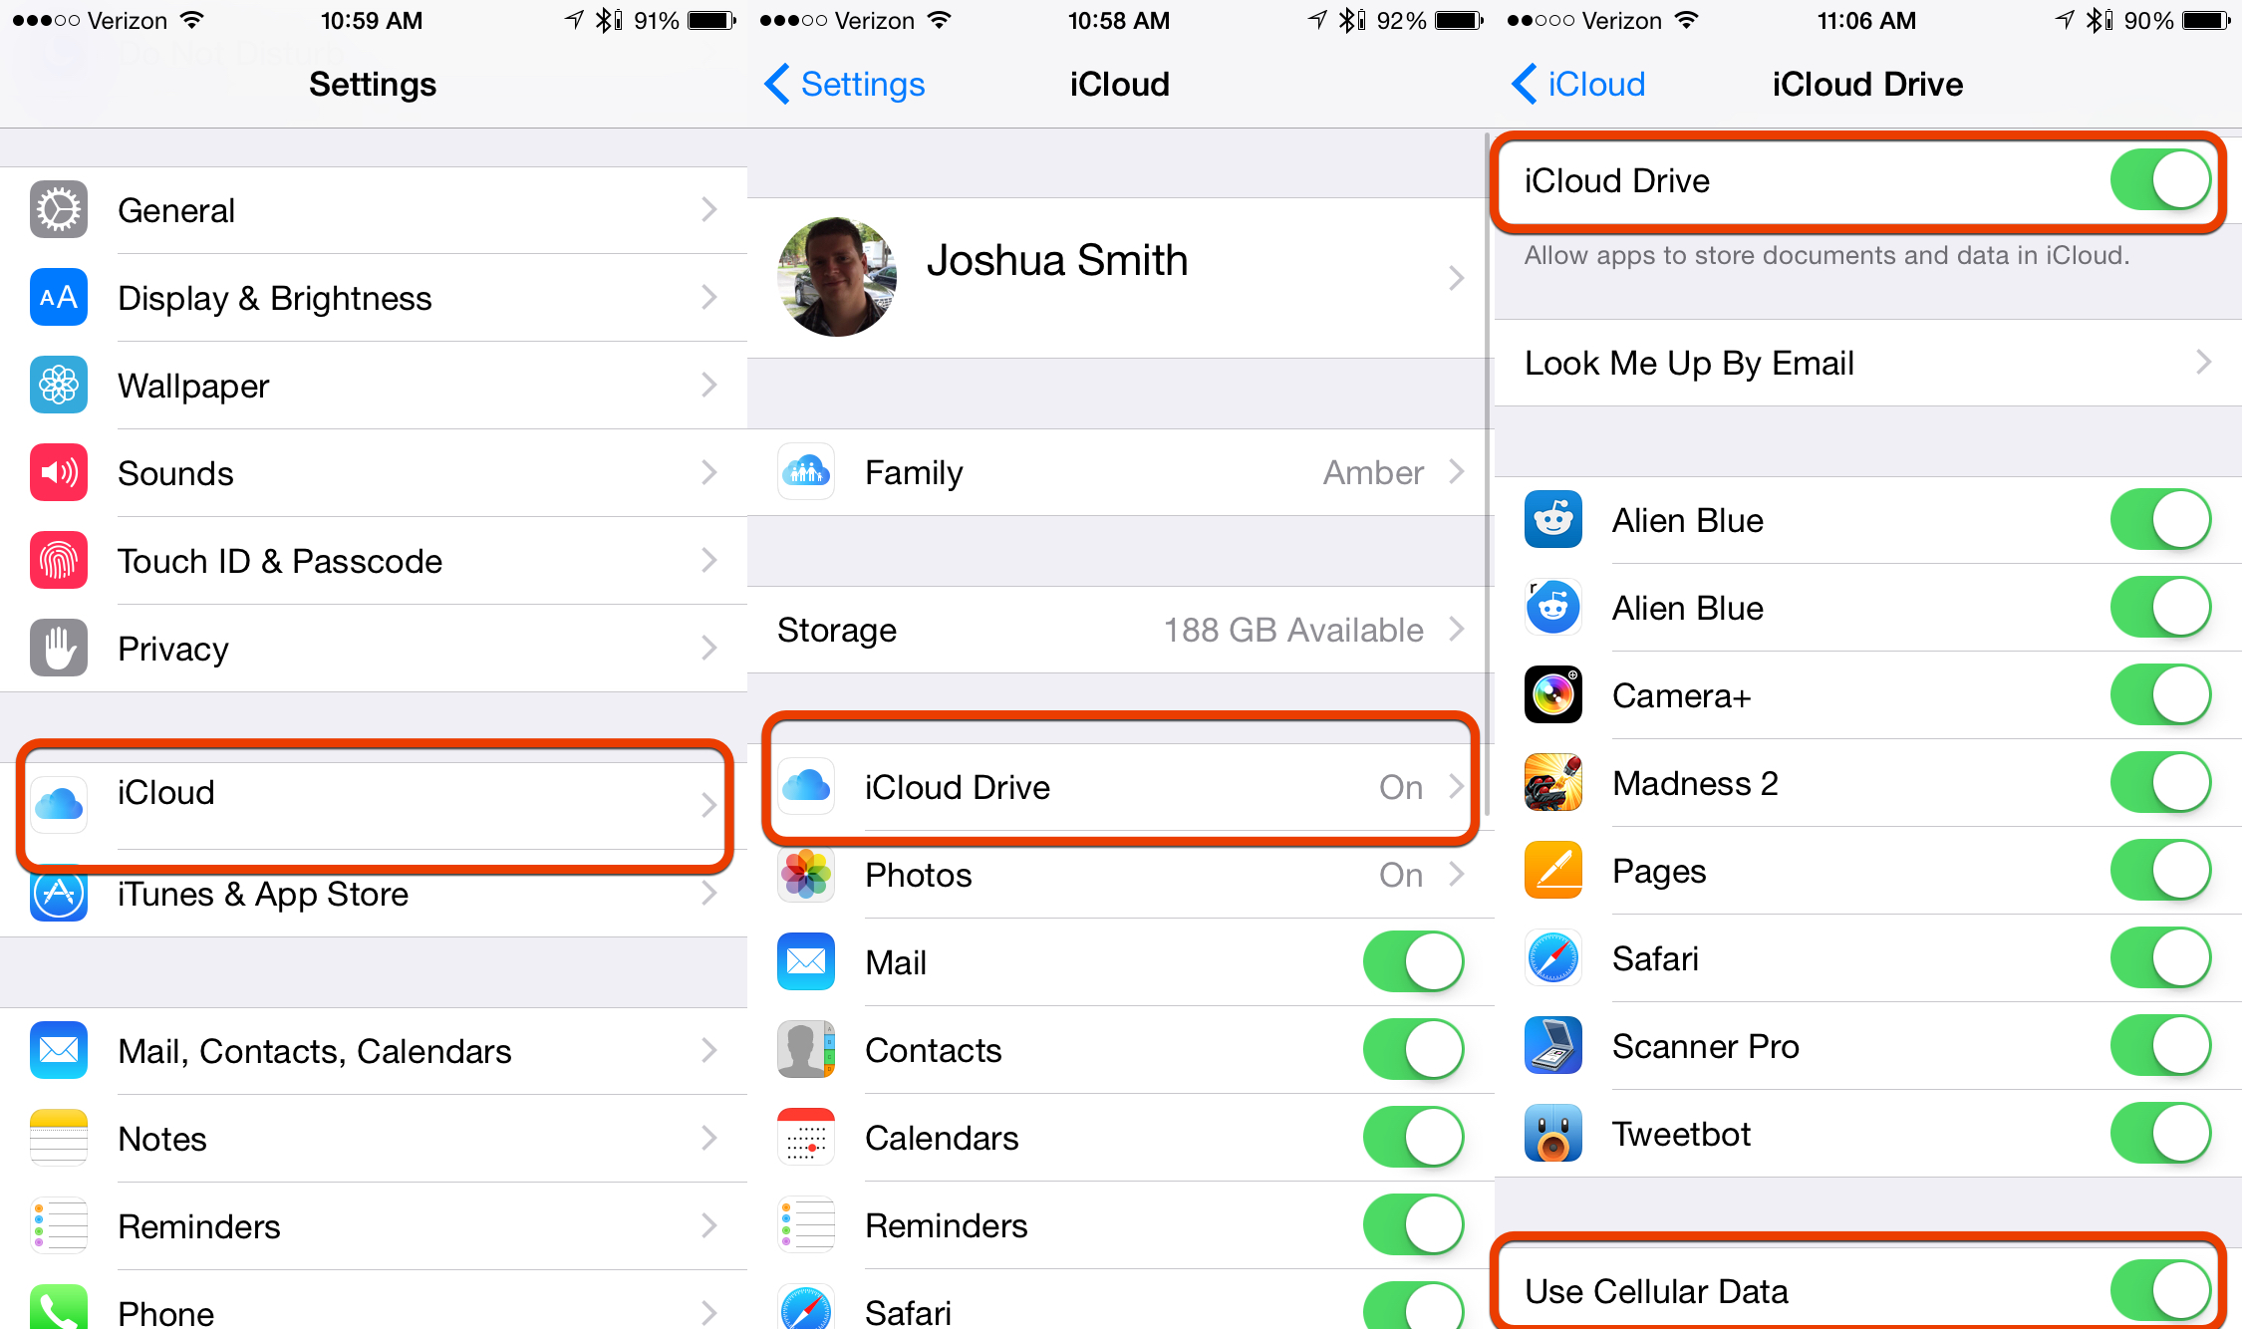Select the Pages app icon
This screenshot has height=1329, width=2242.
(x=1545, y=867)
